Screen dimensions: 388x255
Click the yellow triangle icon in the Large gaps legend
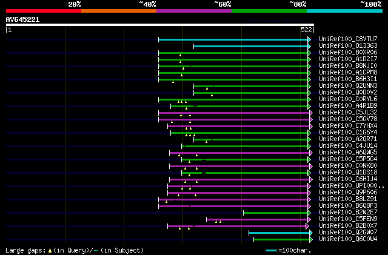click(x=50, y=251)
